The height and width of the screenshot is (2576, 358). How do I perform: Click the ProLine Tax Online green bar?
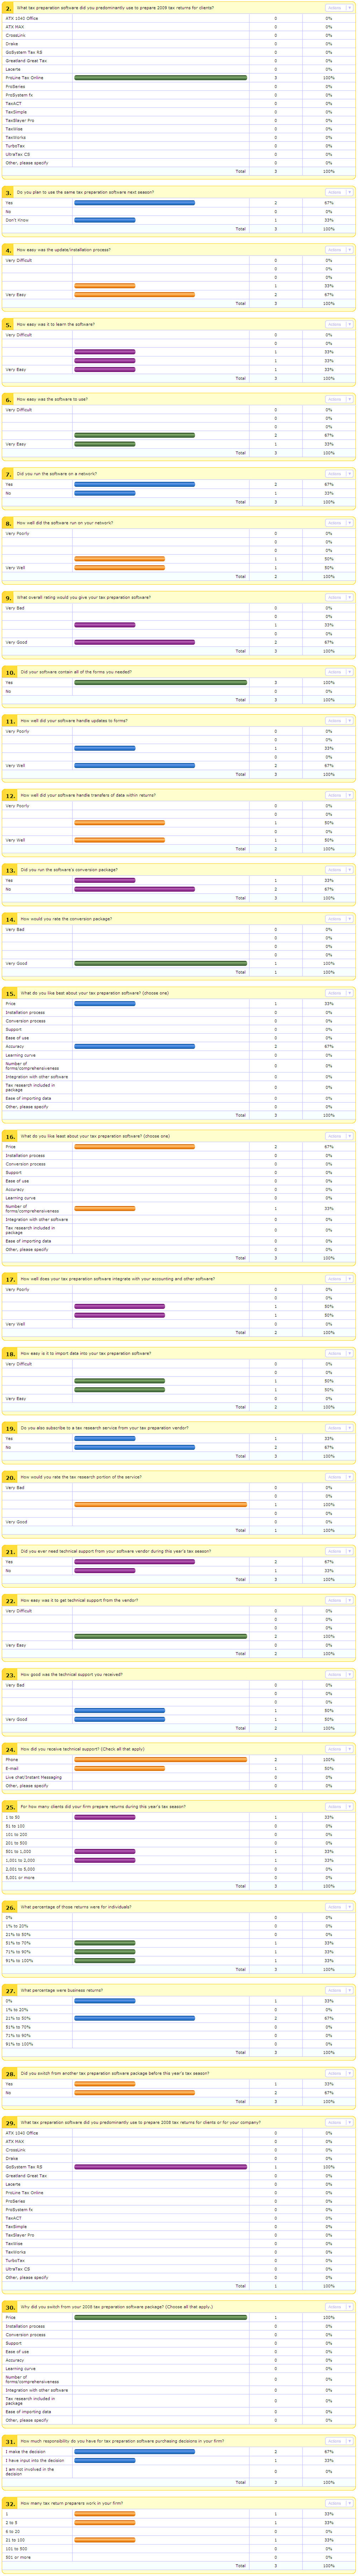click(x=160, y=77)
